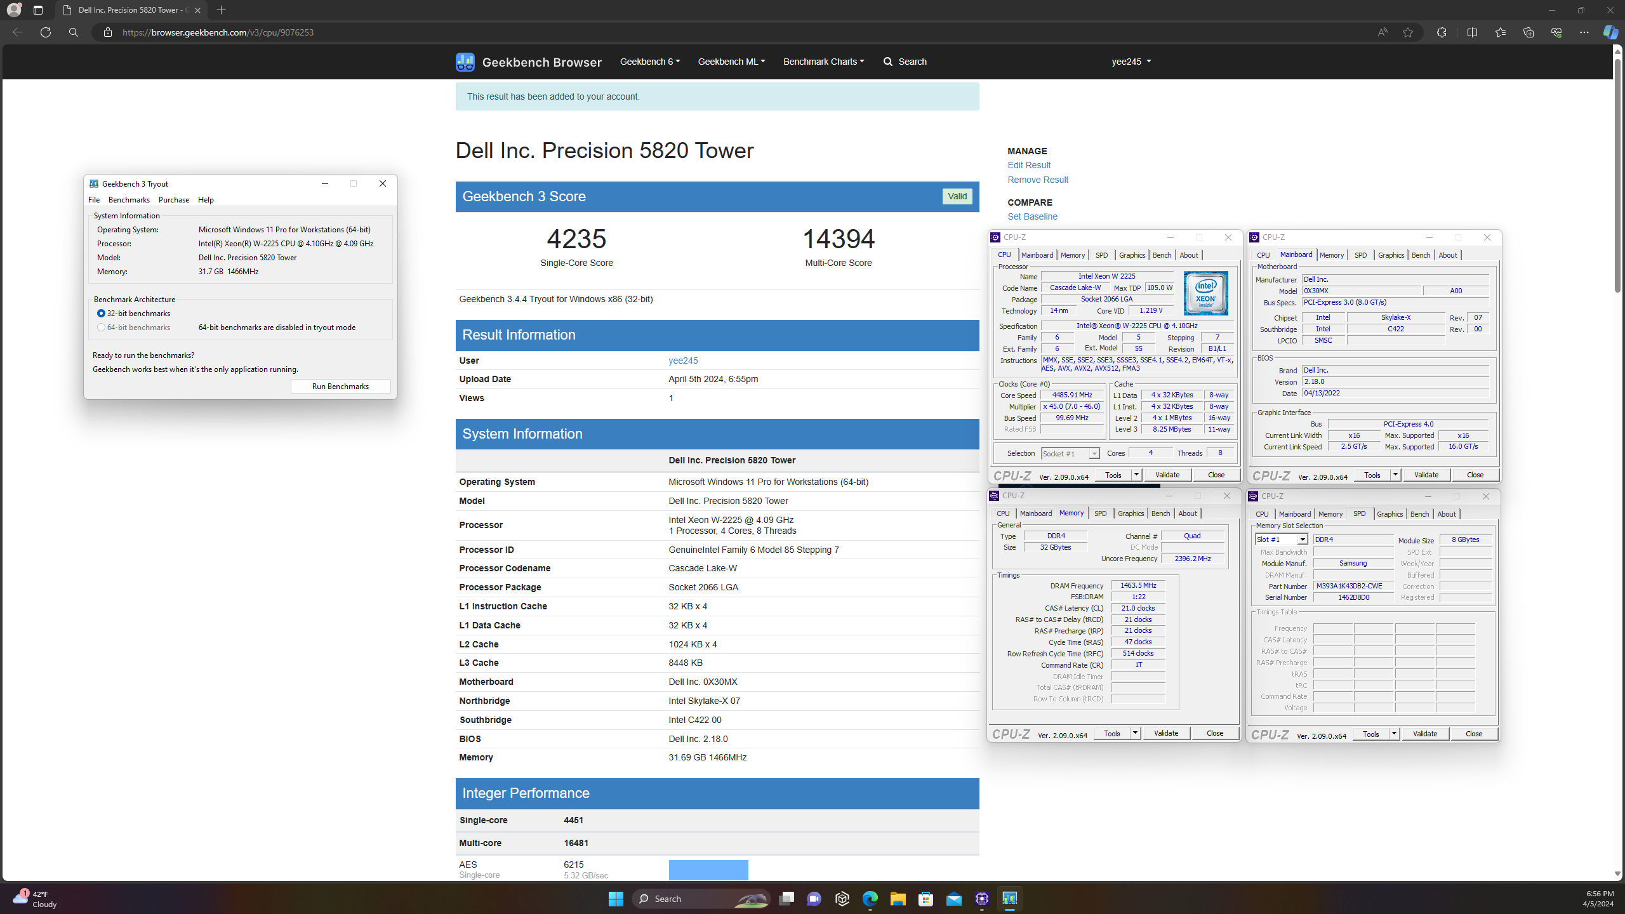
Task: Open the yee245 account dropdown
Action: coord(1131,62)
